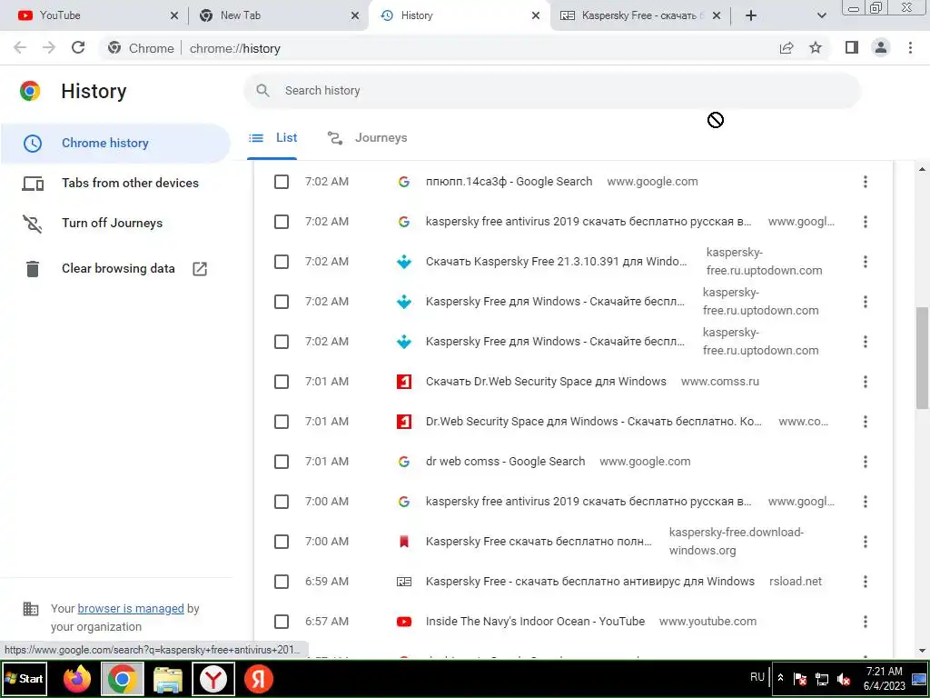
Task: Open actions menu for плюпп.14саз Google Search entry
Action: [866, 182]
